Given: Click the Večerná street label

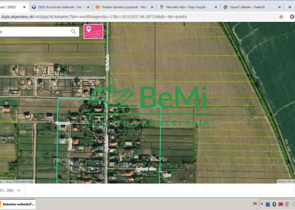Looking at the screenshot, I should pyautogui.click(x=70, y=144).
